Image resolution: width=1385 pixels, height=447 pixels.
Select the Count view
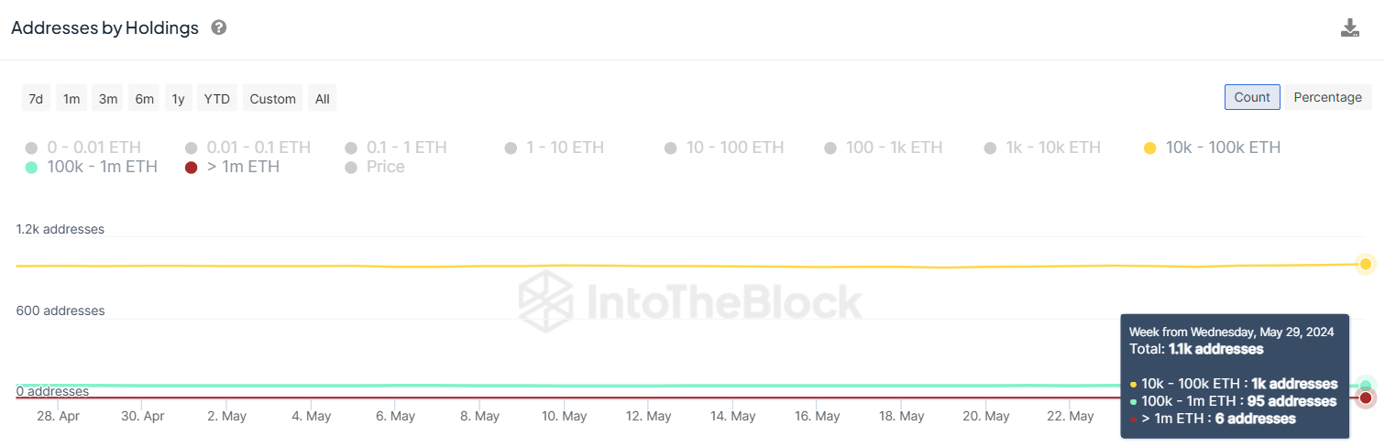point(1251,97)
